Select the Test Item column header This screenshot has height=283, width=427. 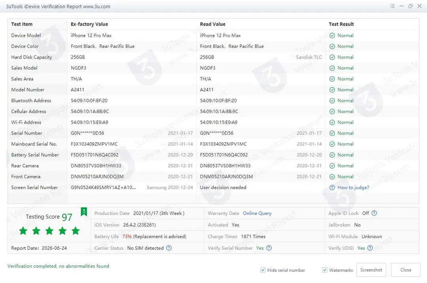[22, 24]
